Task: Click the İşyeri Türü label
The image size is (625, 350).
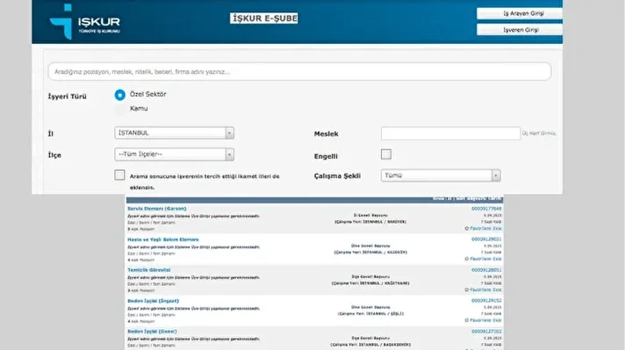Action: 67,96
